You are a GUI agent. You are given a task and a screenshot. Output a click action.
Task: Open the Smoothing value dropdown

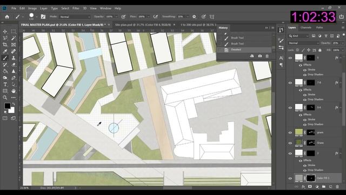188,17
